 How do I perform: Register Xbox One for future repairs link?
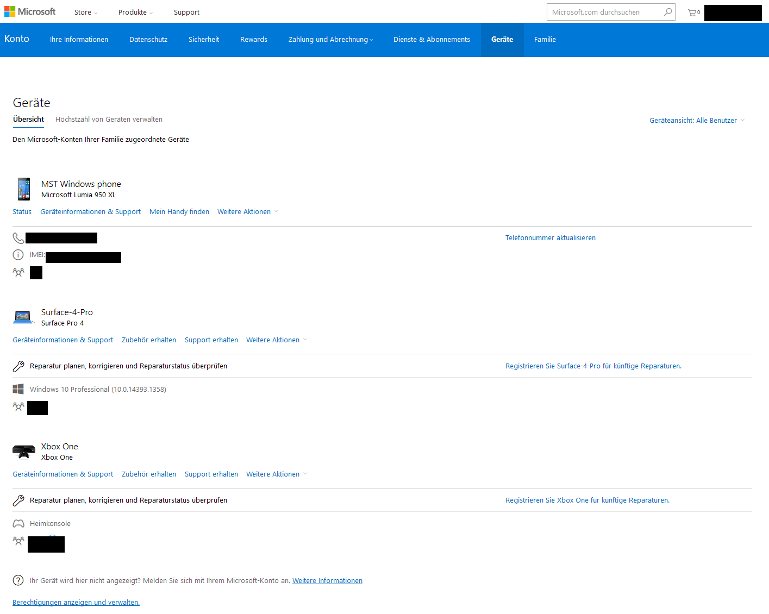587,500
